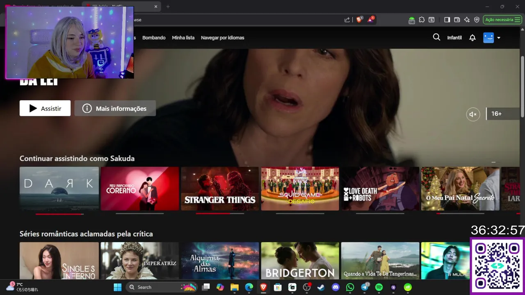
Task: Open Brave Wallet icon
Action: click(457, 20)
